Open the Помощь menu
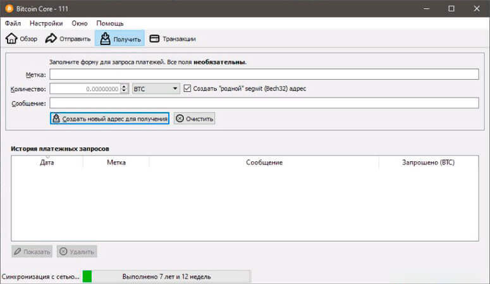Image resolution: width=490 pixels, height=284 pixels. [109, 23]
